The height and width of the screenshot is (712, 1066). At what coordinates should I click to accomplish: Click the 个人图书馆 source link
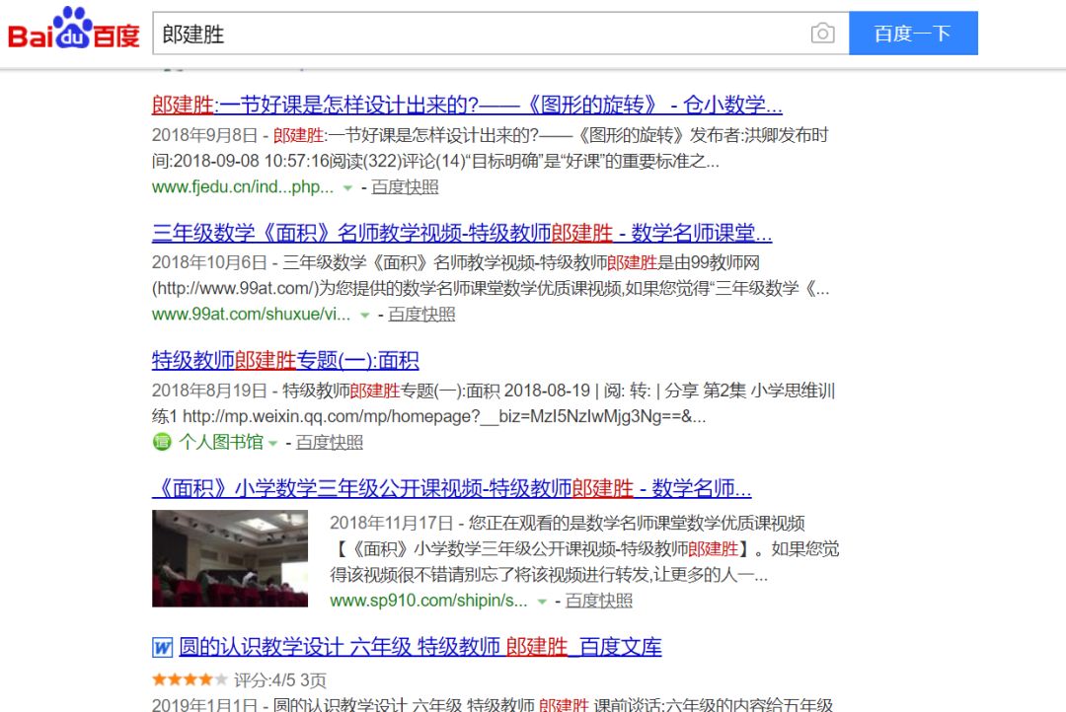pyautogui.click(x=221, y=442)
